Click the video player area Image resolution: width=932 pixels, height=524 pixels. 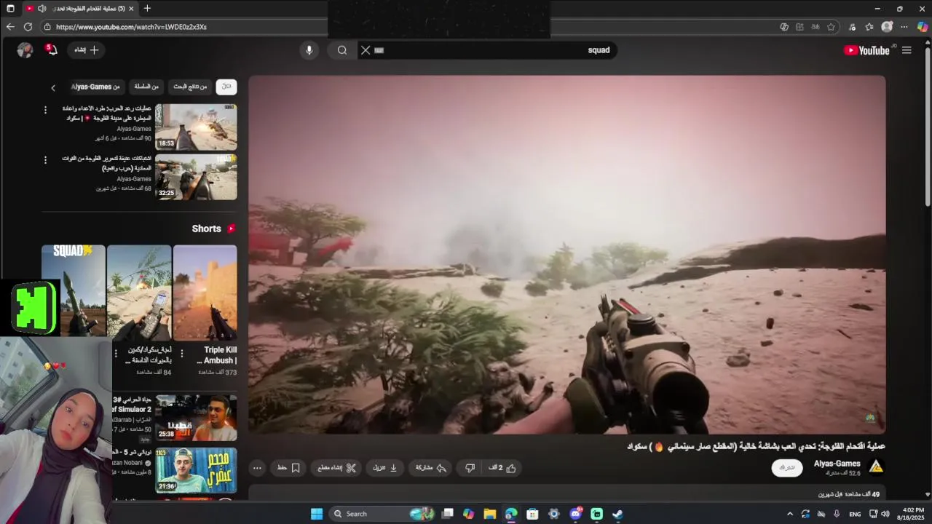(567, 255)
